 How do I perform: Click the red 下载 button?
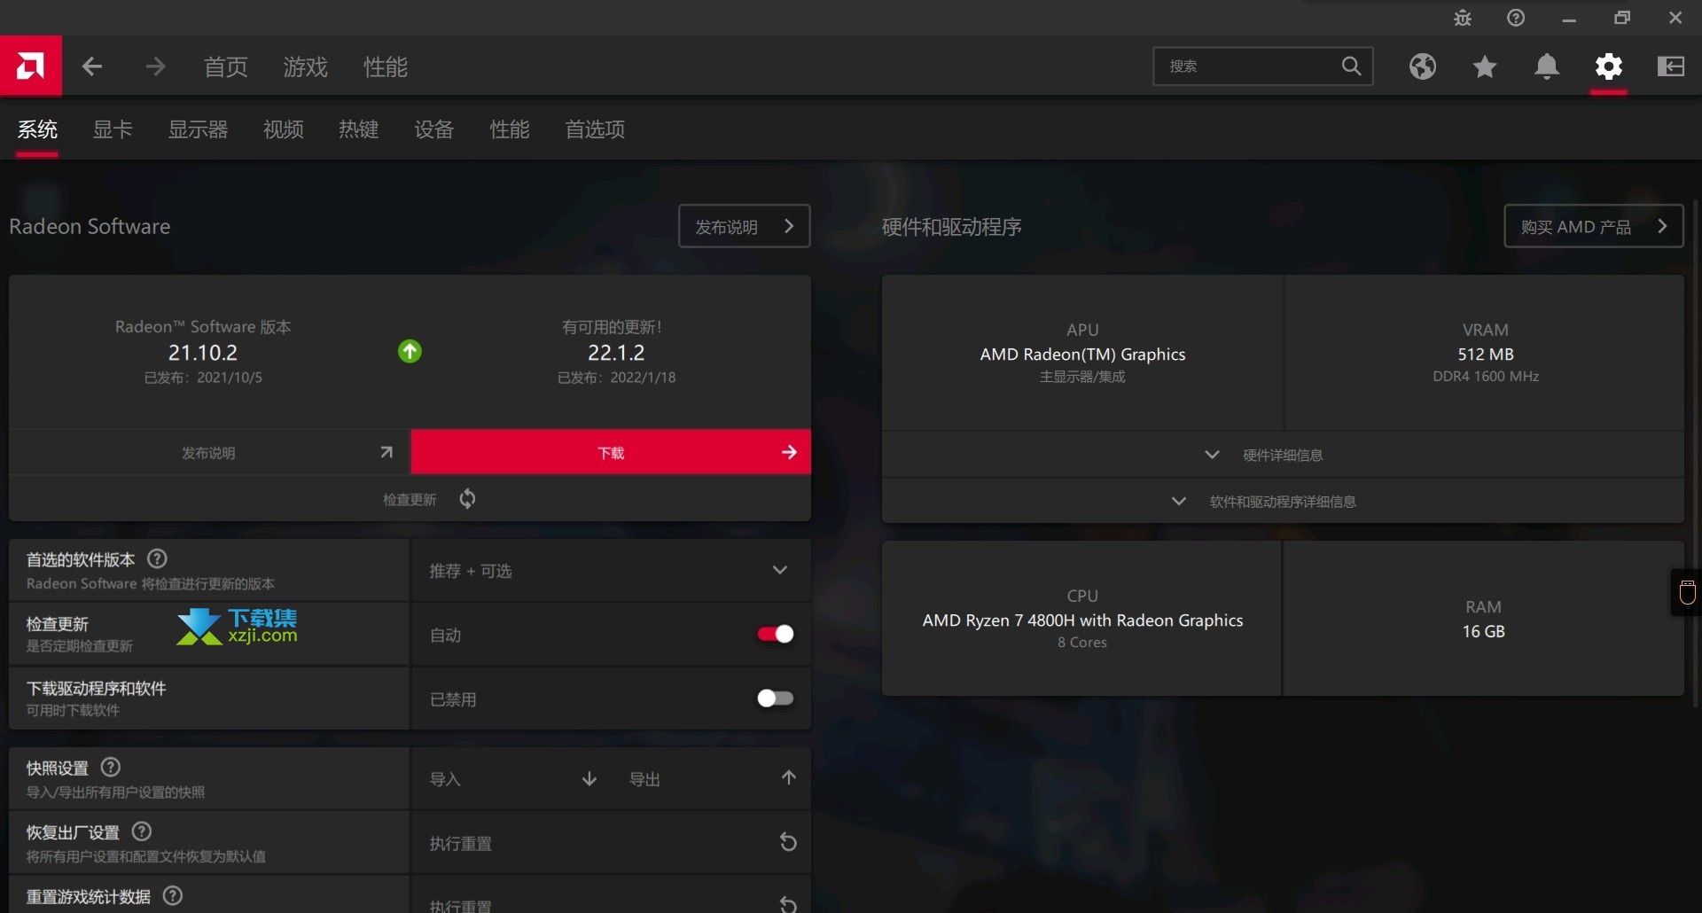pyautogui.click(x=611, y=452)
